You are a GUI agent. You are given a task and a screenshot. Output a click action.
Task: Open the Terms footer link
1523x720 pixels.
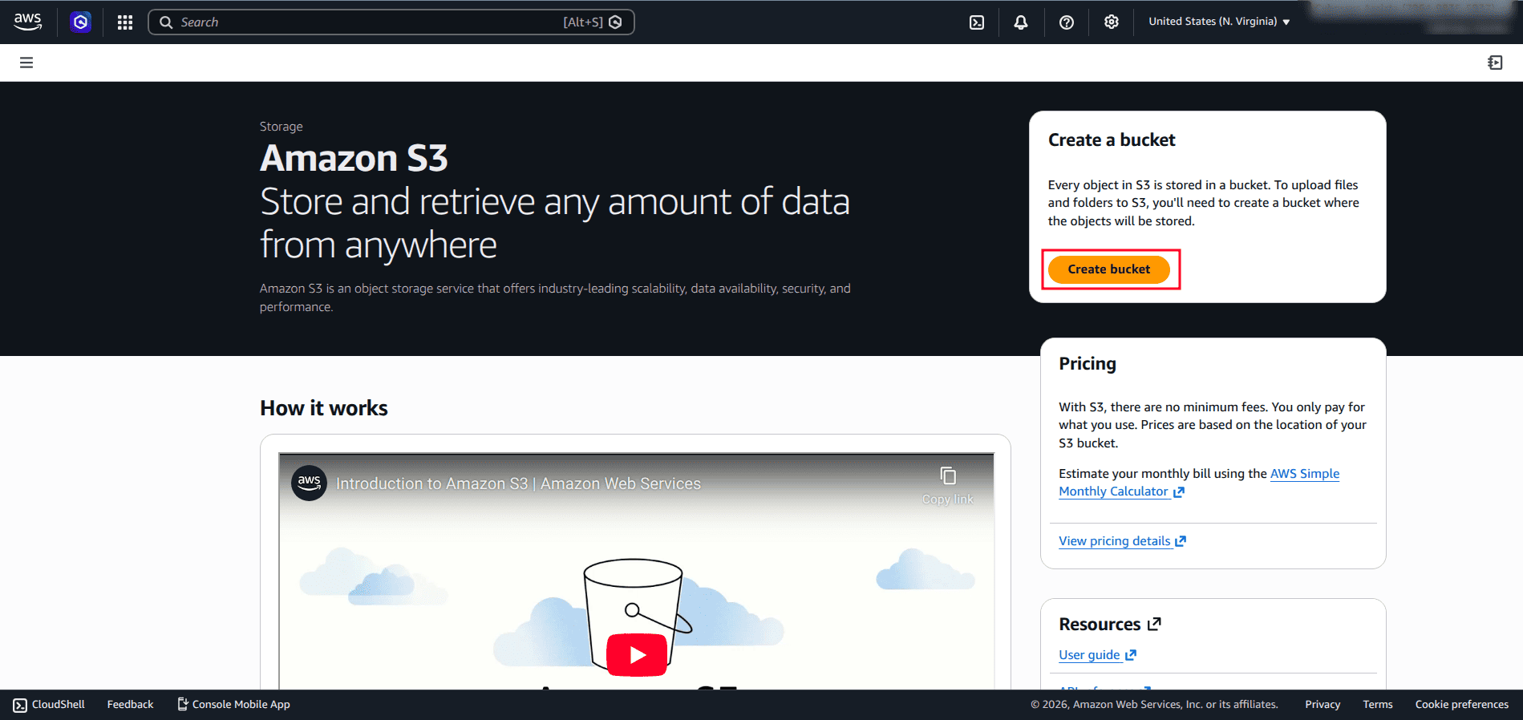point(1378,705)
